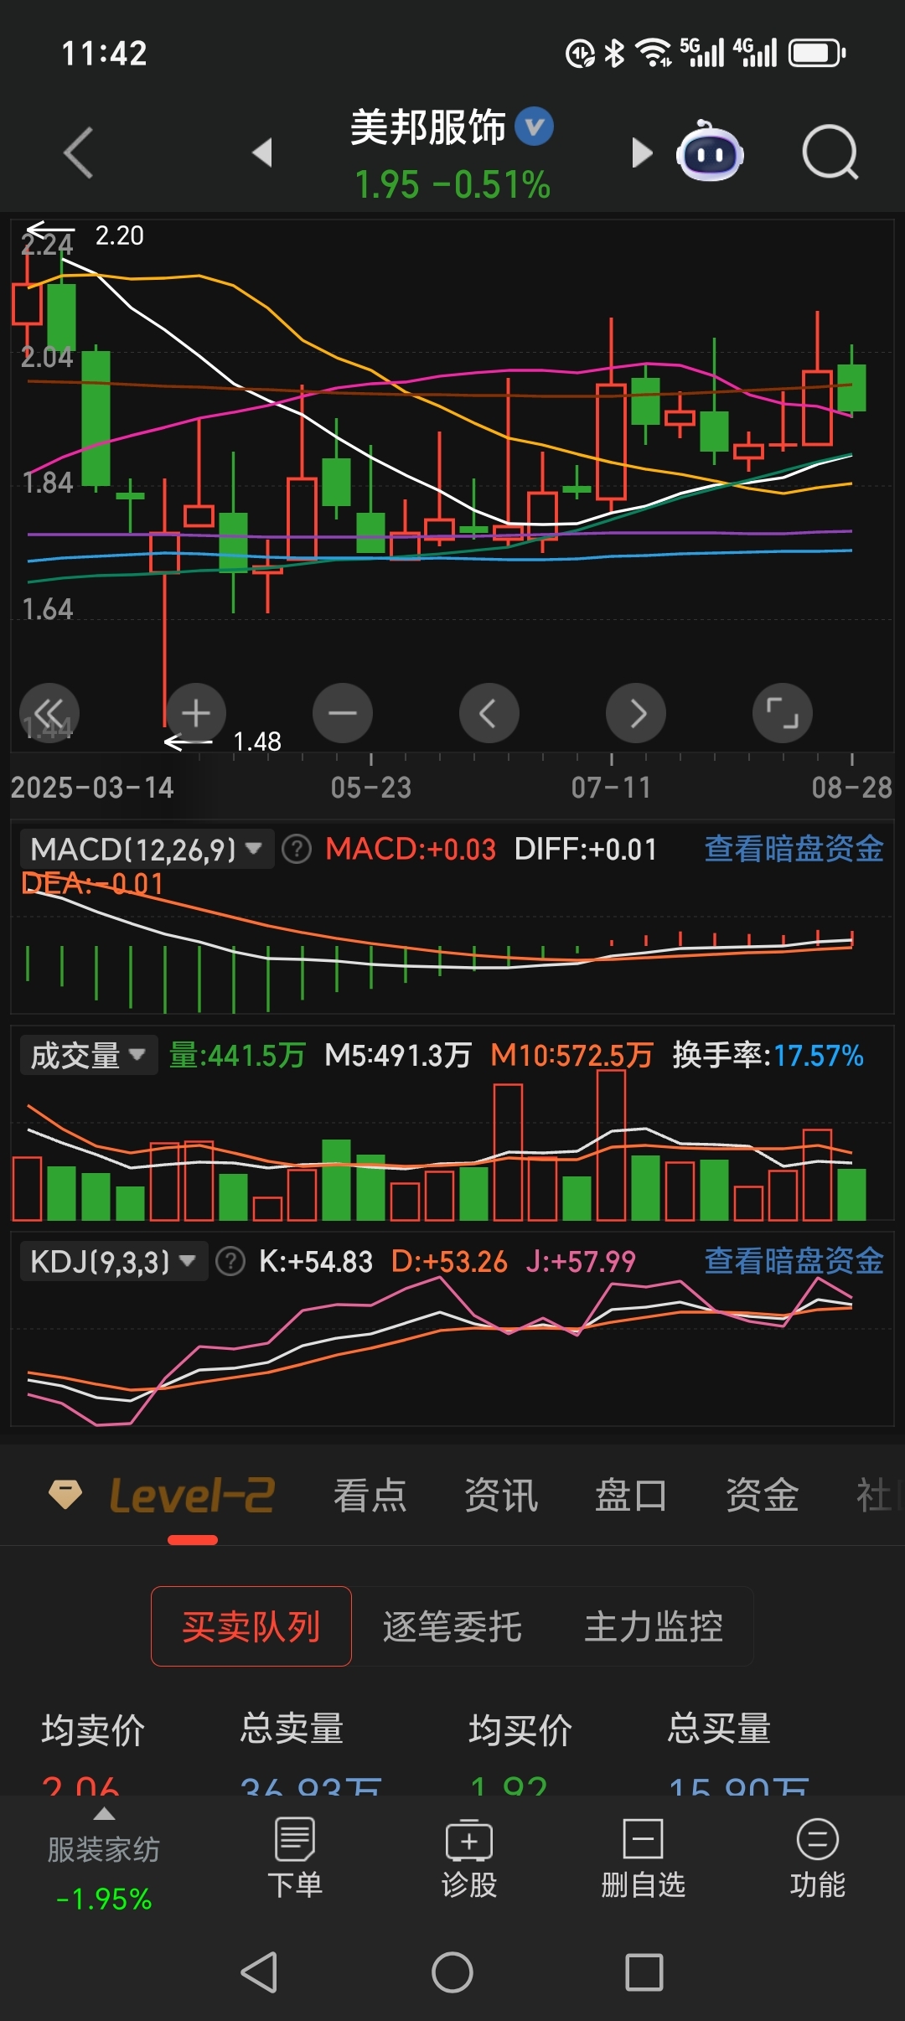
Task: Open 查看暗盘资金 link beside KDJ
Action: [x=794, y=1261]
